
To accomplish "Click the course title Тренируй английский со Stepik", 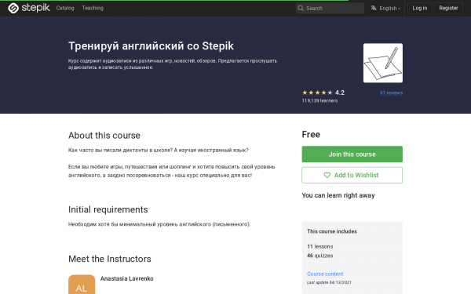I will tap(151, 46).
